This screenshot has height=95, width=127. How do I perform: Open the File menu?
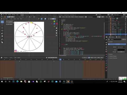(x=3, y=15)
